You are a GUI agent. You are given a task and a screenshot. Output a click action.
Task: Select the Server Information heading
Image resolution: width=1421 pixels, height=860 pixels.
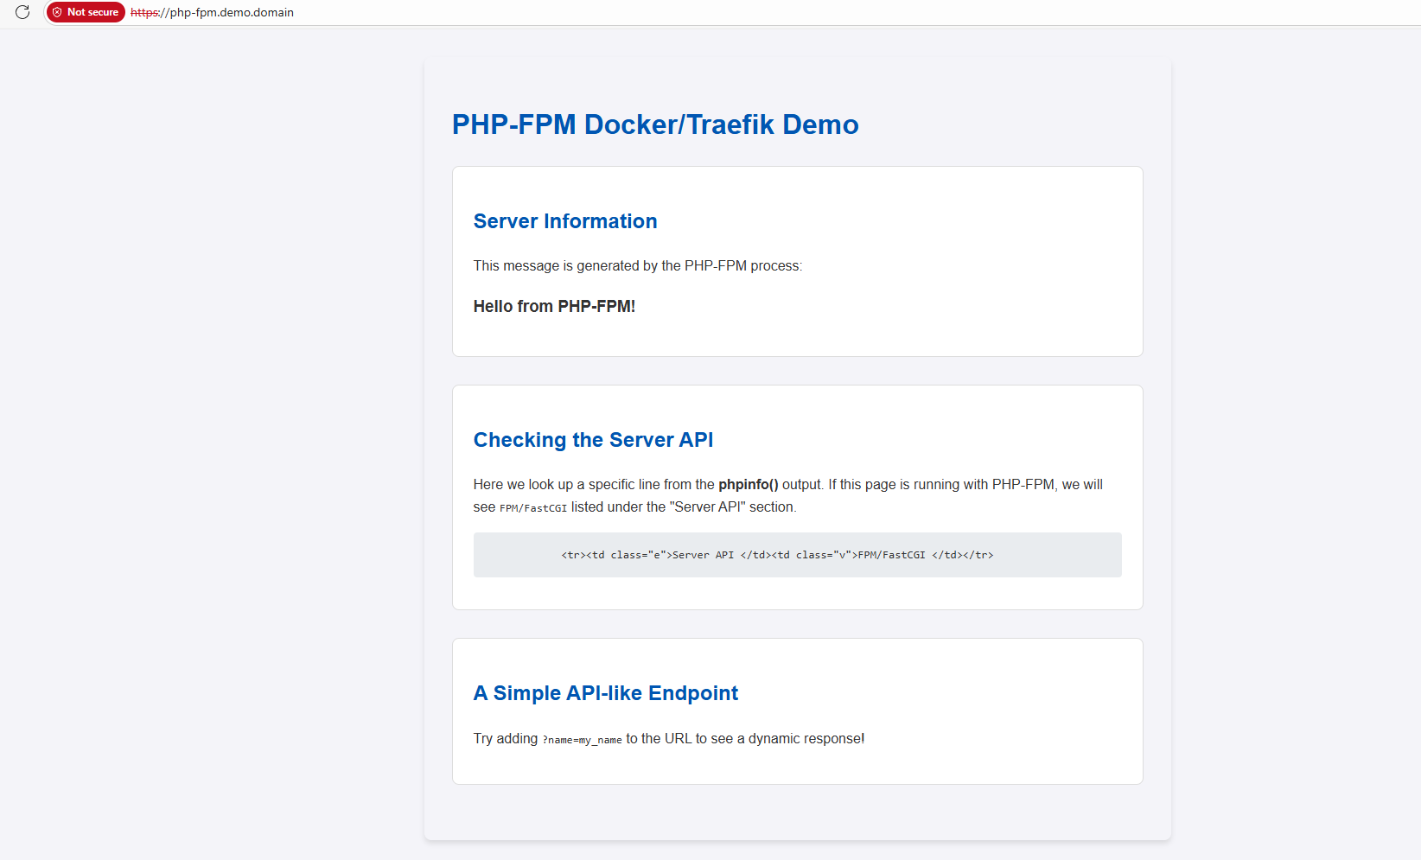[565, 221]
